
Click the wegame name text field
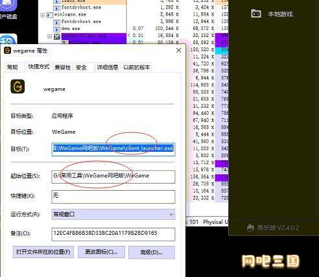(54, 90)
